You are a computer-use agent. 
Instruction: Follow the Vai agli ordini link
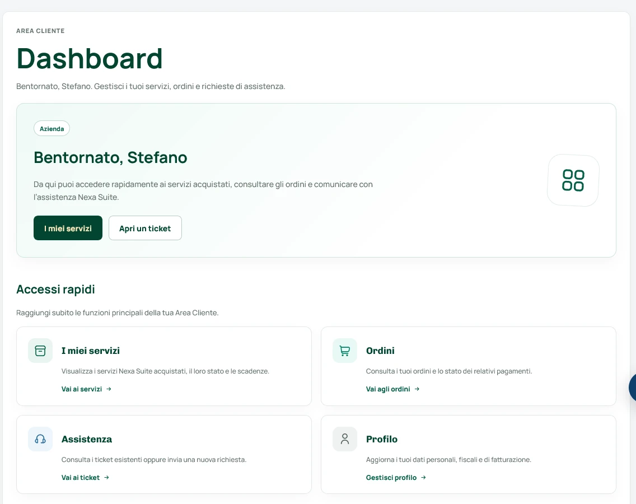click(392, 389)
